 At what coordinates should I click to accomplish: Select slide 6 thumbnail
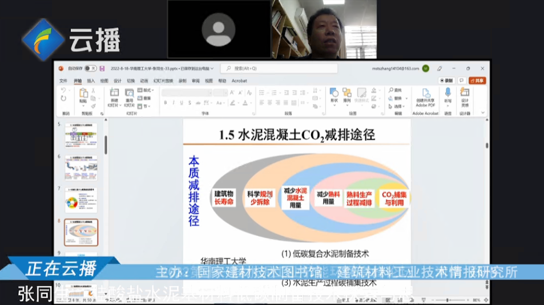(81, 168)
